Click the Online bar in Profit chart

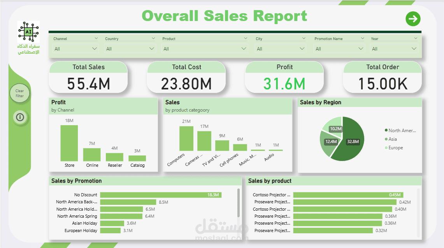coord(92,155)
